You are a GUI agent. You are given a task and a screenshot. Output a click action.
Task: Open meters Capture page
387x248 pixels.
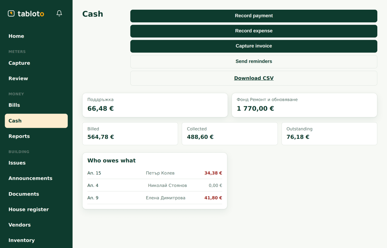point(36,63)
